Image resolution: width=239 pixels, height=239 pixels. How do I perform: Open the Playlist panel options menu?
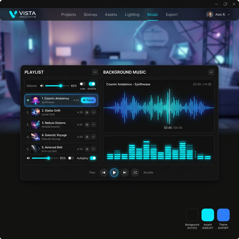click(95, 72)
